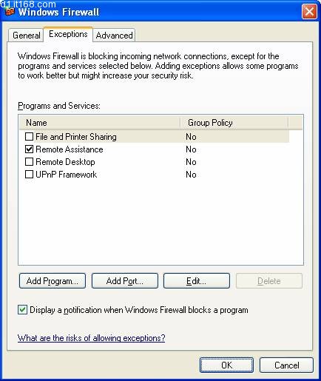Enable the Remote Desktop checkbox

point(29,161)
